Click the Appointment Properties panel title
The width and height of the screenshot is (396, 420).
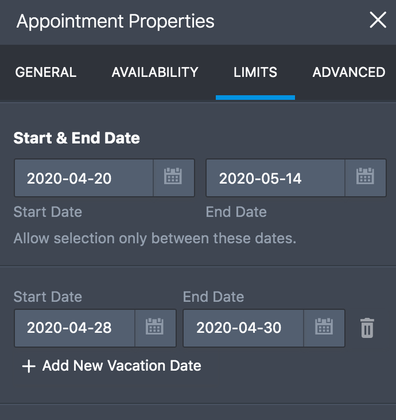click(115, 22)
